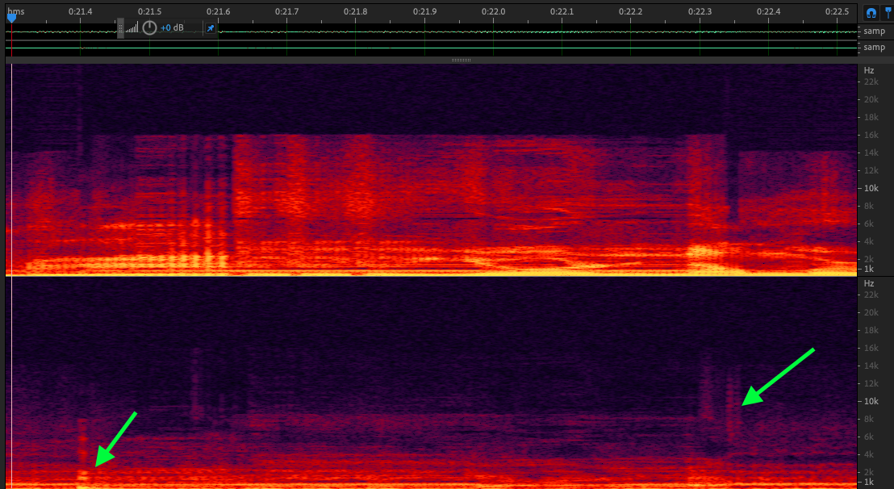Click the waveform/spectral divider grip handle
894x489 pixels.
pyautogui.click(x=461, y=61)
